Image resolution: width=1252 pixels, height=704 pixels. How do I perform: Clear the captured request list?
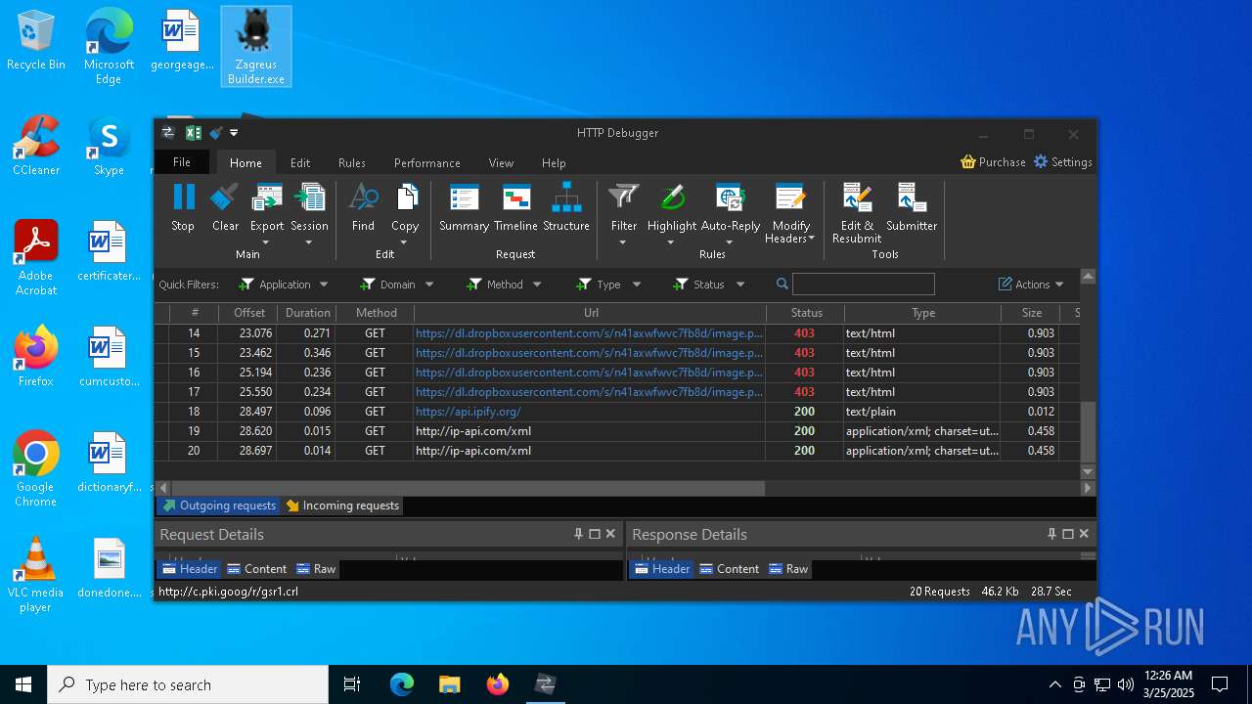pyautogui.click(x=225, y=208)
